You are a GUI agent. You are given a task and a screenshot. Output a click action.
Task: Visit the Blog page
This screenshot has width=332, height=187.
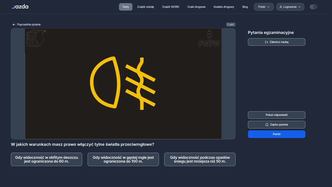[x=245, y=7]
